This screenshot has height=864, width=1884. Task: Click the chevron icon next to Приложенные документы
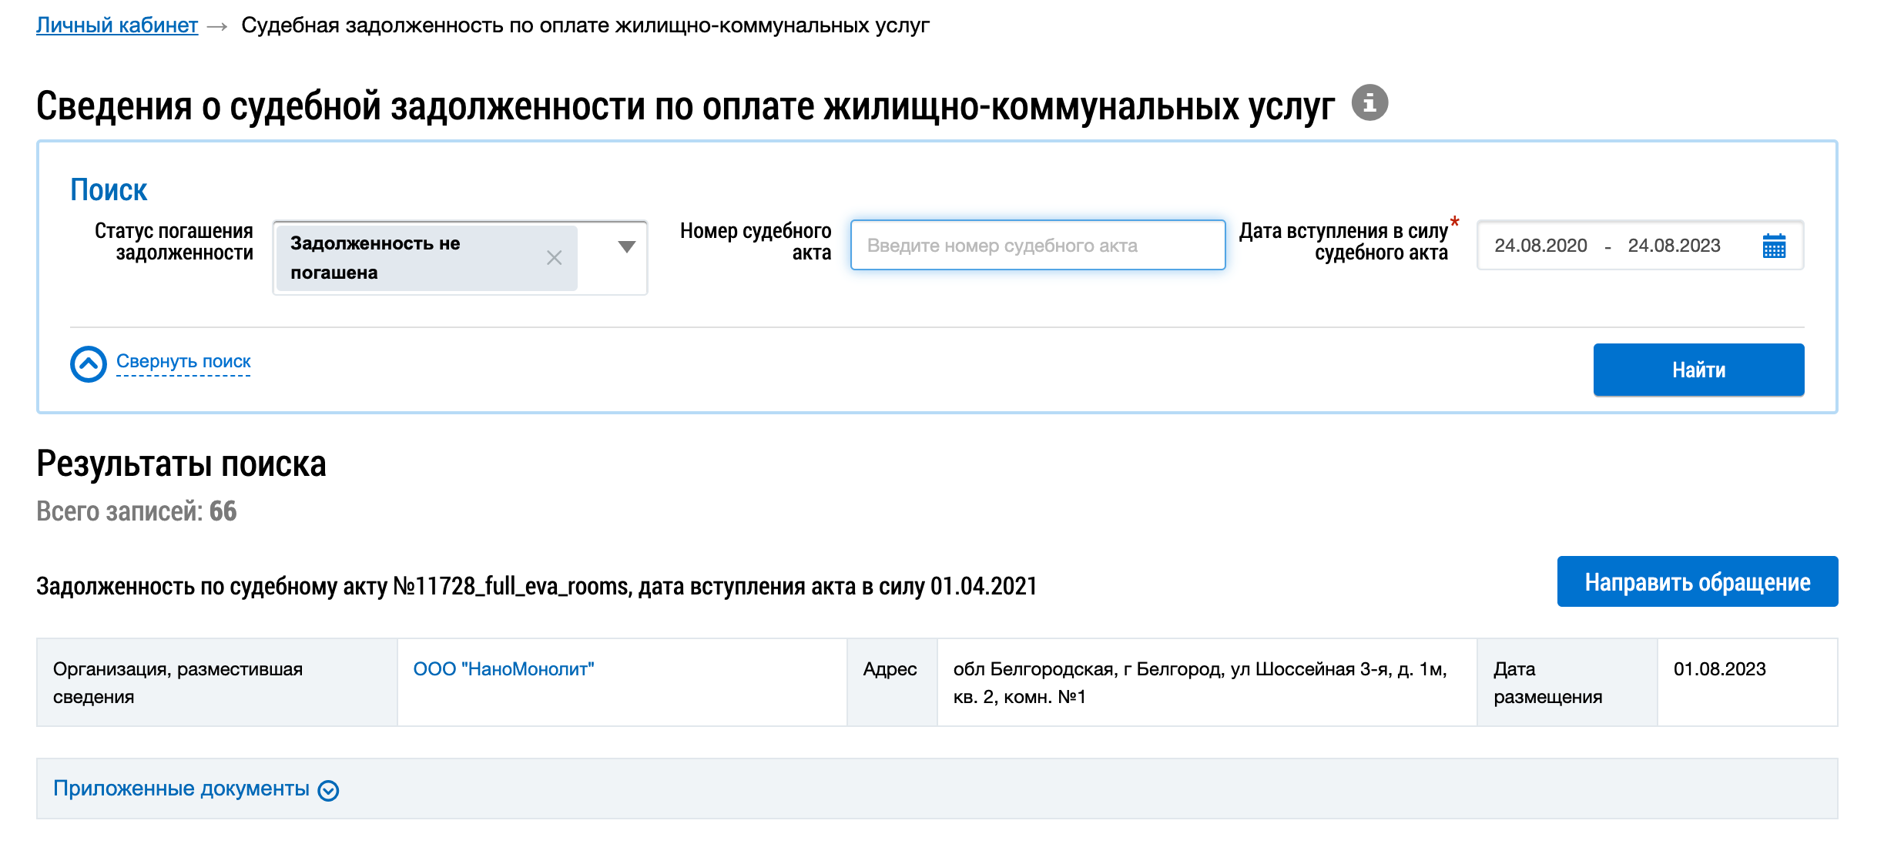328,791
